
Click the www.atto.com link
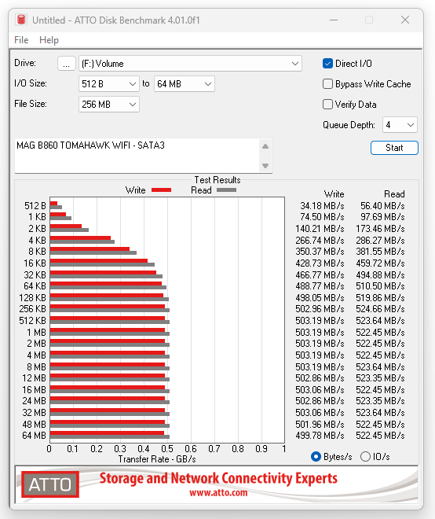pos(218,493)
